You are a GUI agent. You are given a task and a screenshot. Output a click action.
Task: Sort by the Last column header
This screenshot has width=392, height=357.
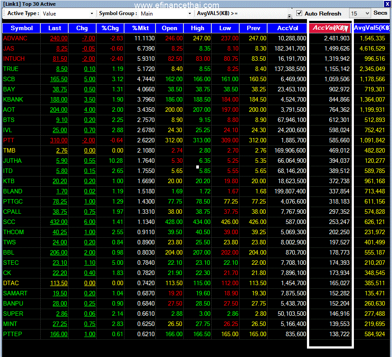(54, 28)
